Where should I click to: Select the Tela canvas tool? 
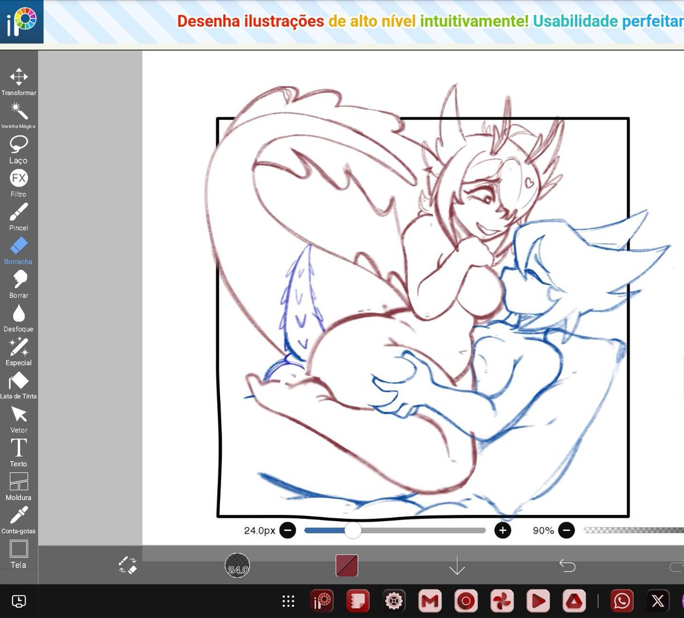(19, 554)
